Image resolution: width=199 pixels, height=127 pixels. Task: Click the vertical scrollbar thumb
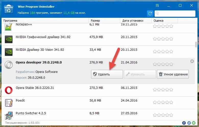pos(196,44)
